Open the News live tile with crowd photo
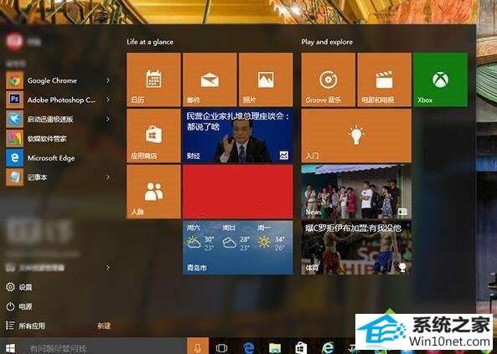This screenshot has width=497, height=354. pos(356,192)
